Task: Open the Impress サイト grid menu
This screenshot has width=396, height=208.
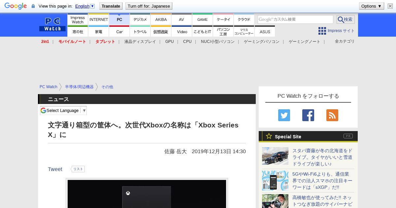Action: [336, 31]
